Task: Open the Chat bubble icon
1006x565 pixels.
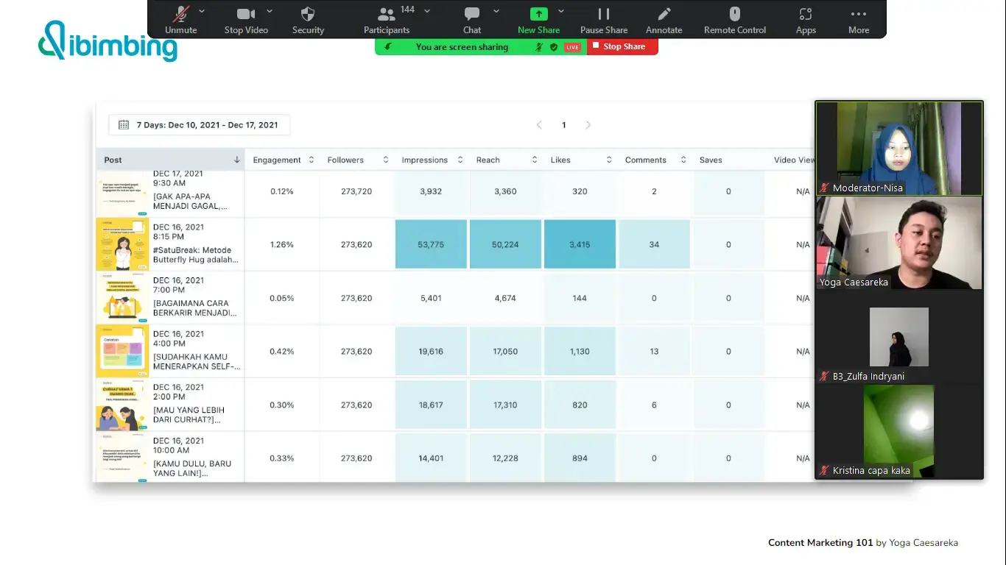Action: click(472, 14)
